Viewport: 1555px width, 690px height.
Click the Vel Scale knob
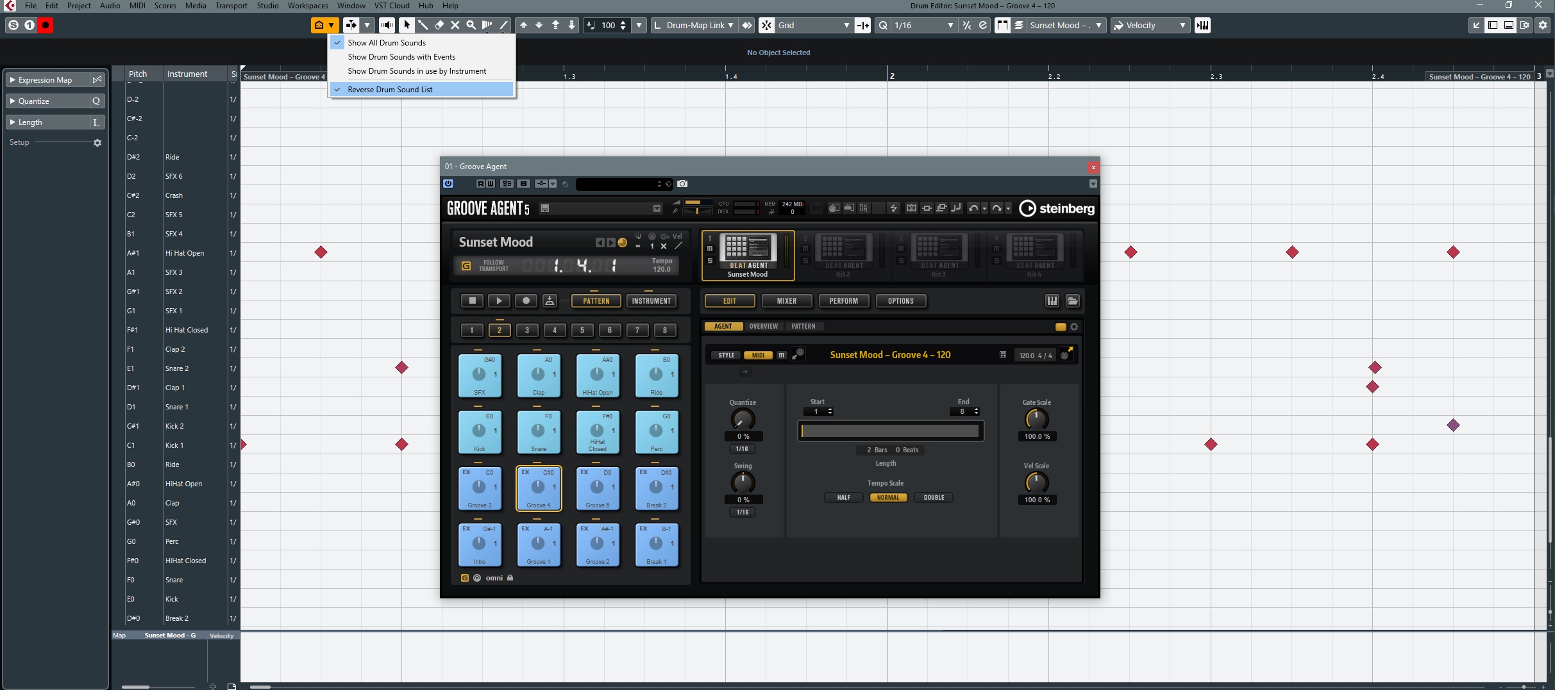[x=1036, y=482]
